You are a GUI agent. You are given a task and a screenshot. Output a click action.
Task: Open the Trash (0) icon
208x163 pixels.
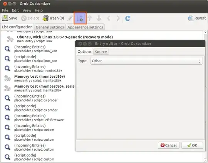coord(45,18)
